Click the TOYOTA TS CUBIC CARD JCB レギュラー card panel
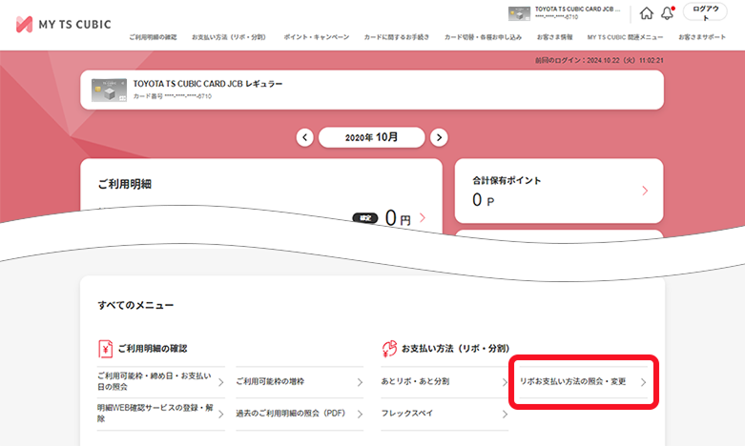 (372, 90)
